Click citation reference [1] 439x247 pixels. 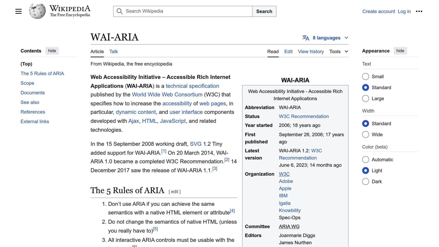pos(164,151)
